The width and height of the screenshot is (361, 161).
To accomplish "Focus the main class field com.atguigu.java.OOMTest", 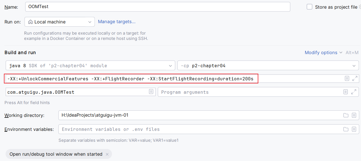I will coord(77,92).
